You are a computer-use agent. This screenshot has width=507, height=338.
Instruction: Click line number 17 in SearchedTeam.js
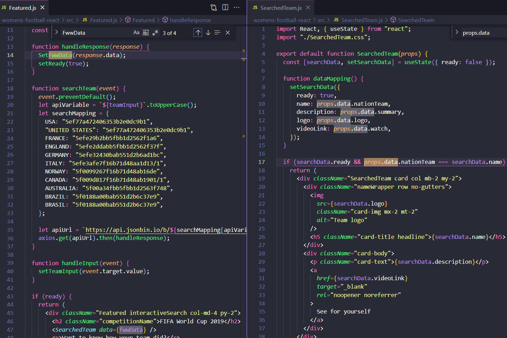[261, 162]
